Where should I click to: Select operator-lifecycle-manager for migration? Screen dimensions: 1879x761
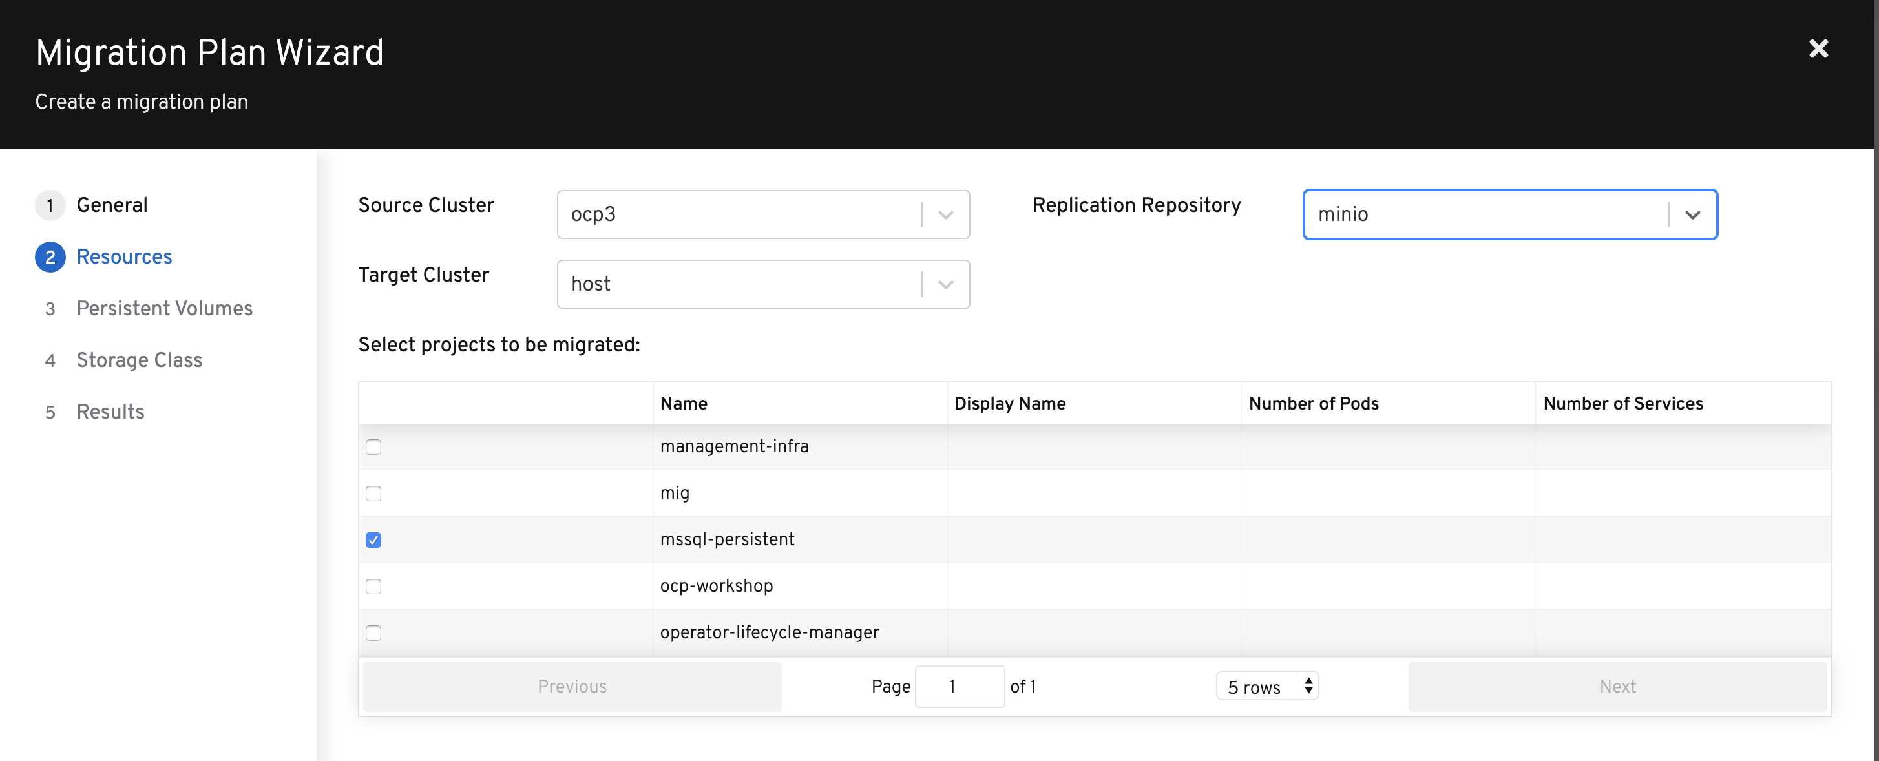click(x=373, y=632)
